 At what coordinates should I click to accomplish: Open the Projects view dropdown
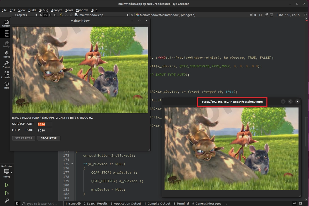[26, 15]
